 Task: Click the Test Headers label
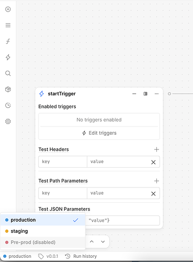pyautogui.click(x=54, y=149)
